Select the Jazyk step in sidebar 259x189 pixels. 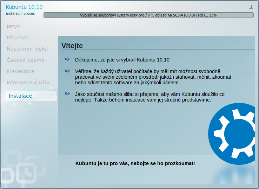click(x=13, y=26)
